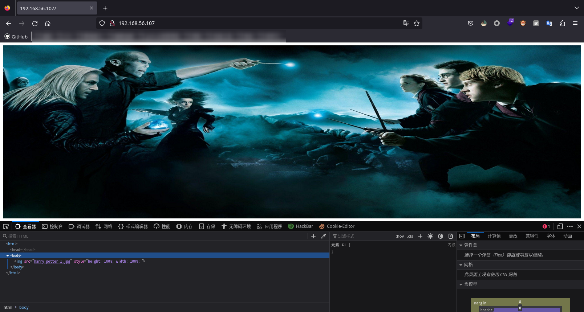Open the 存储 storage tab

tap(207, 226)
